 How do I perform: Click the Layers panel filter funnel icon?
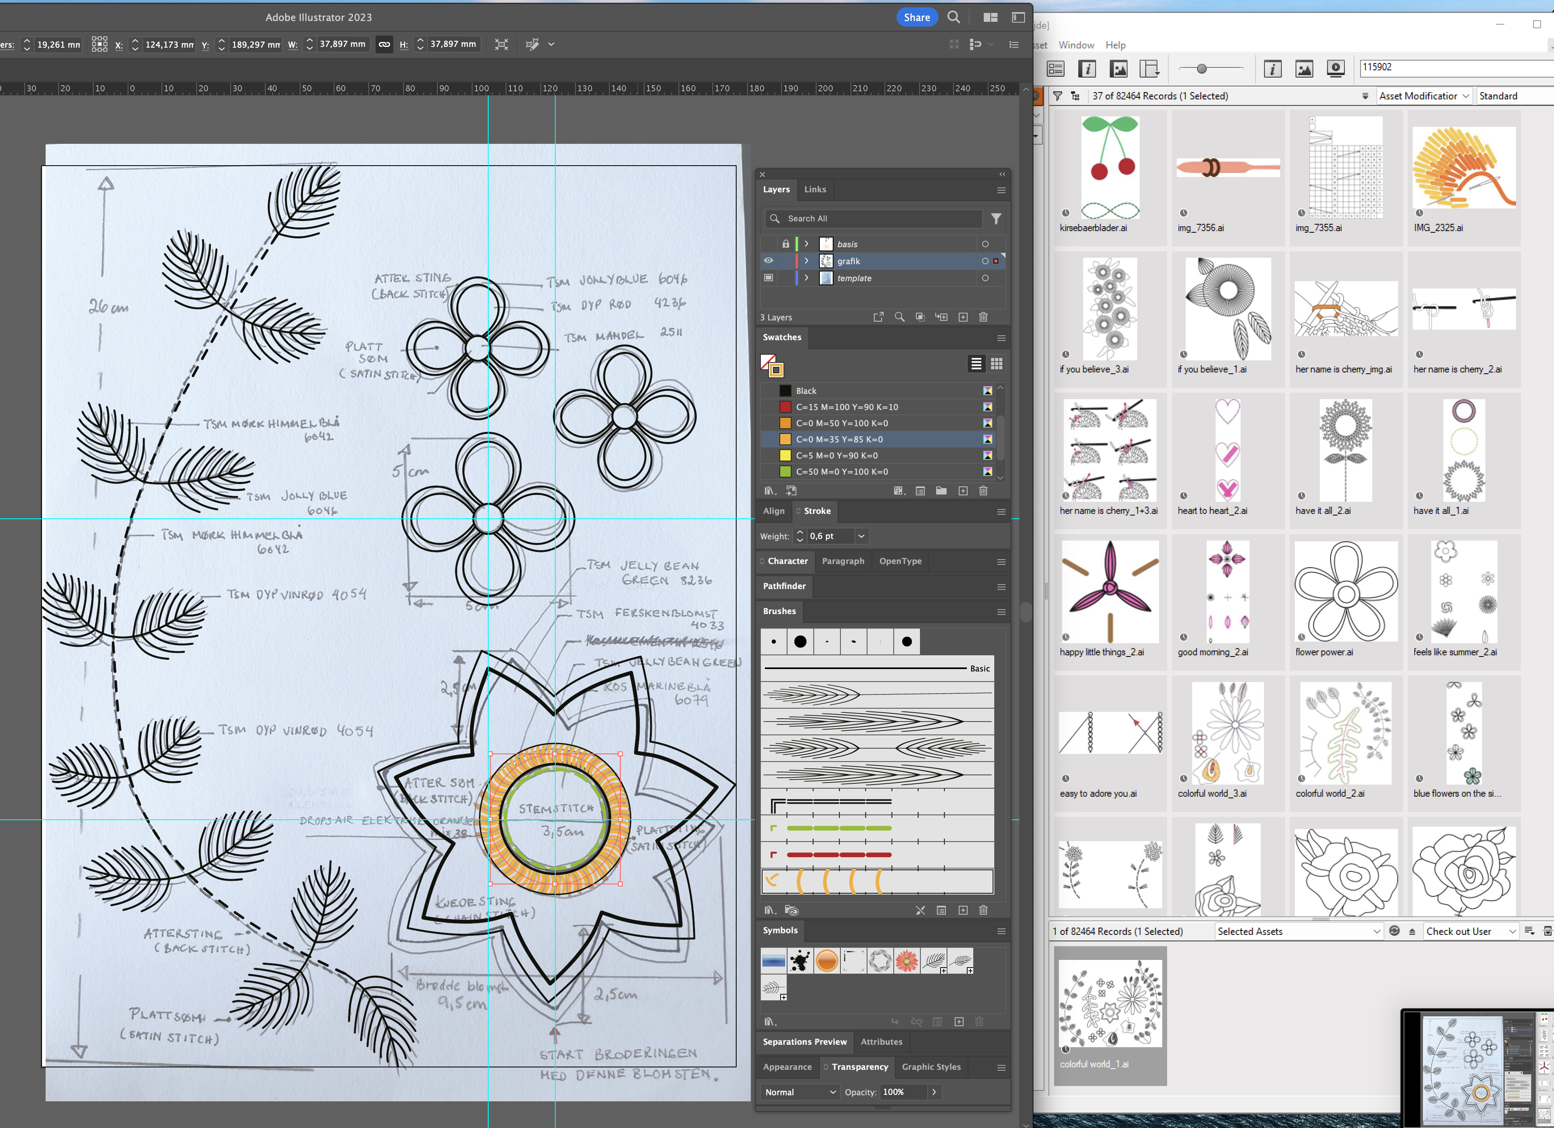click(996, 219)
